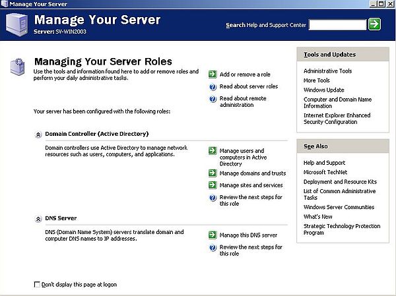This screenshot has height=296, width=396.
Task: Collapse the DNS Server section
Action: tap(38, 219)
